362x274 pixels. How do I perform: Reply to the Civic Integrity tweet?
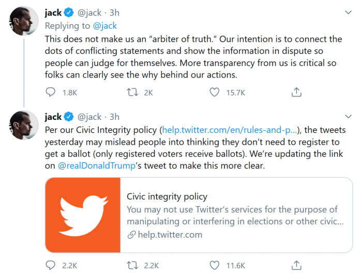coord(51,265)
